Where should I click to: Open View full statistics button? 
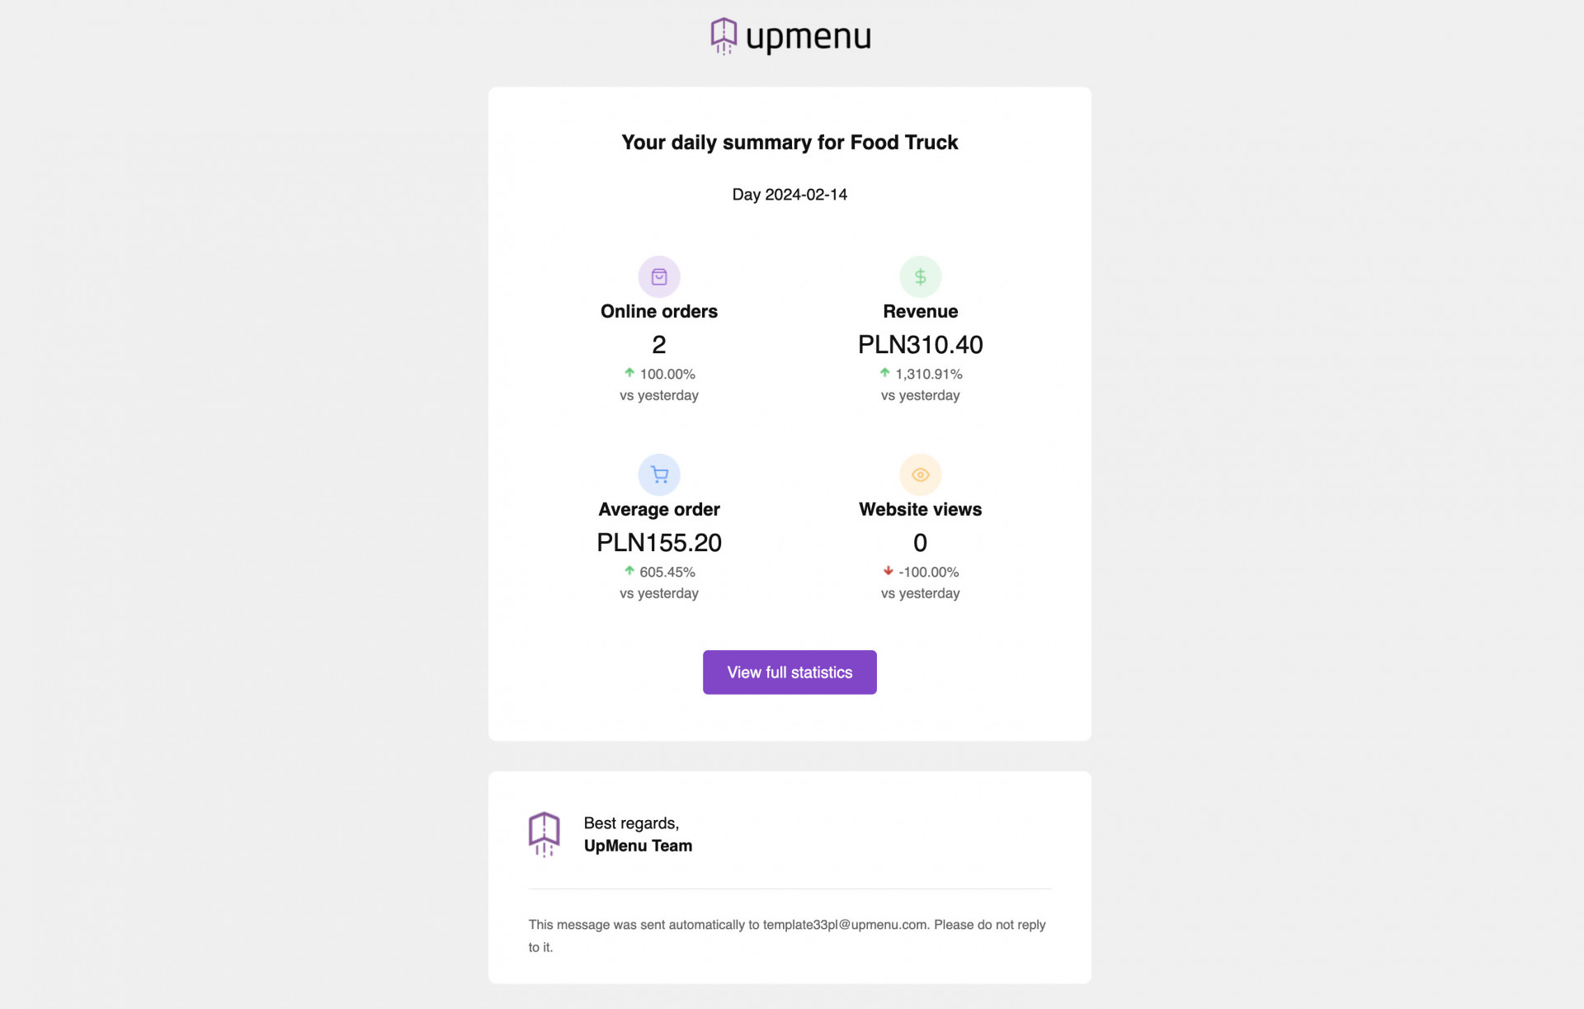coord(790,672)
